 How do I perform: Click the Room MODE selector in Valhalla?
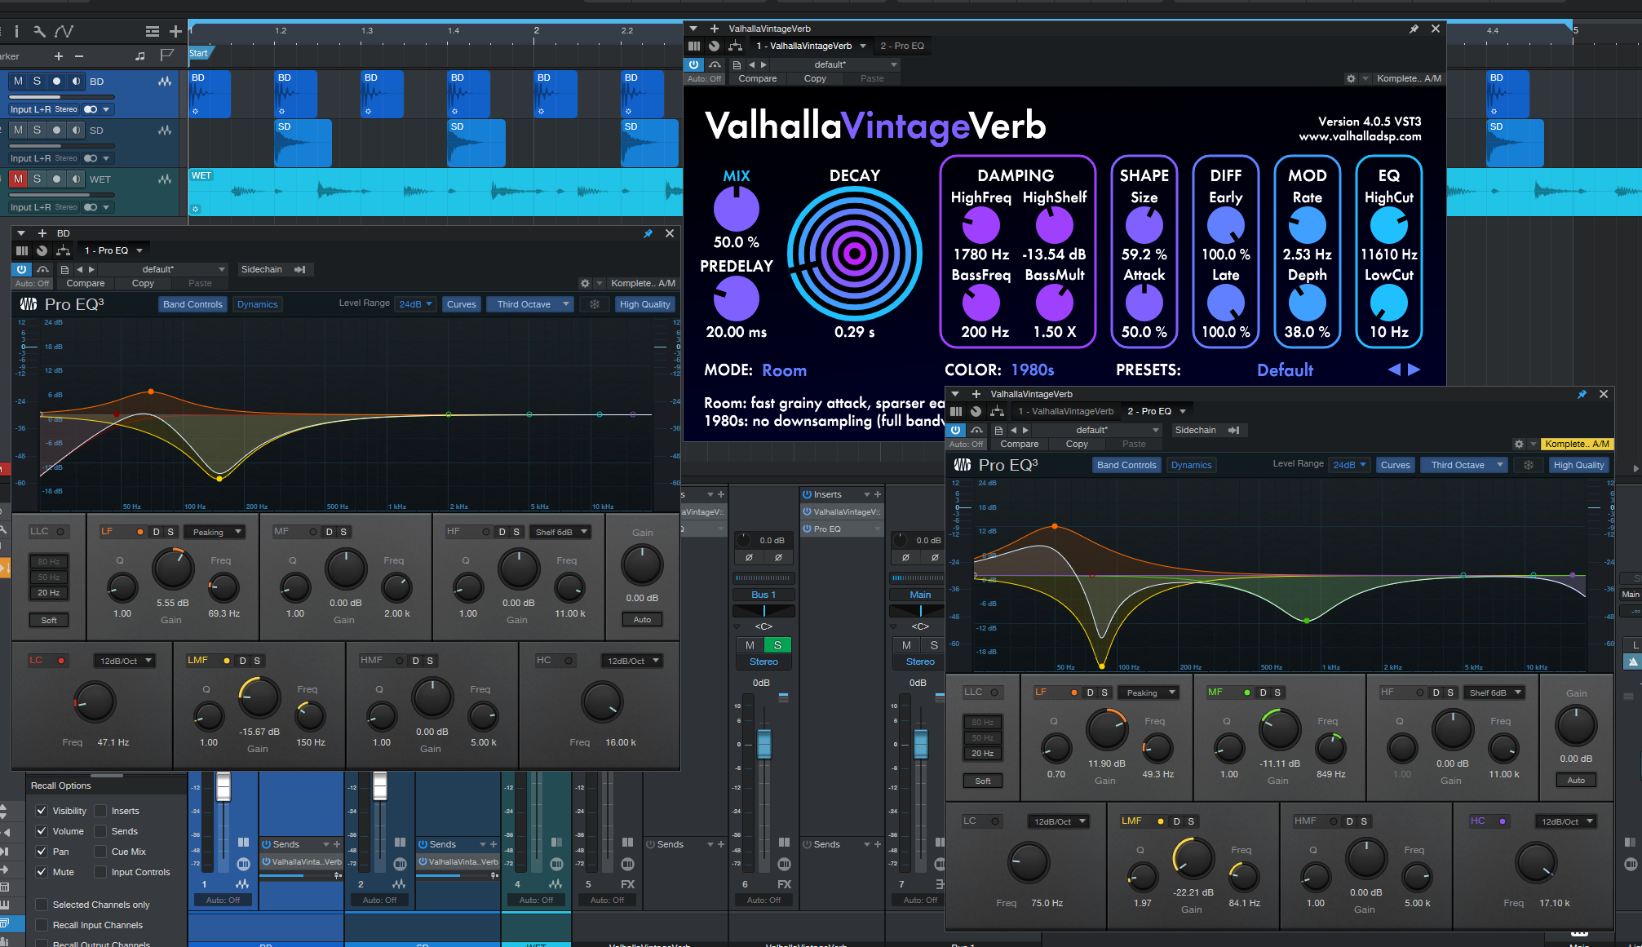(784, 370)
